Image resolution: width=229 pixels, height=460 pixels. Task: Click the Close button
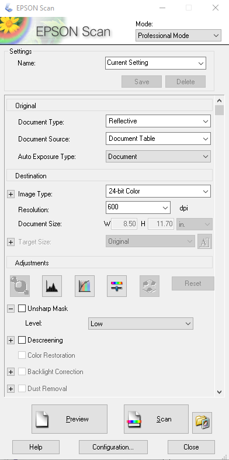coord(191,447)
